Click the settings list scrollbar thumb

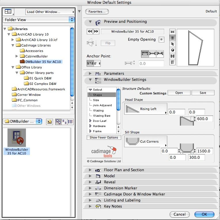point(119,99)
